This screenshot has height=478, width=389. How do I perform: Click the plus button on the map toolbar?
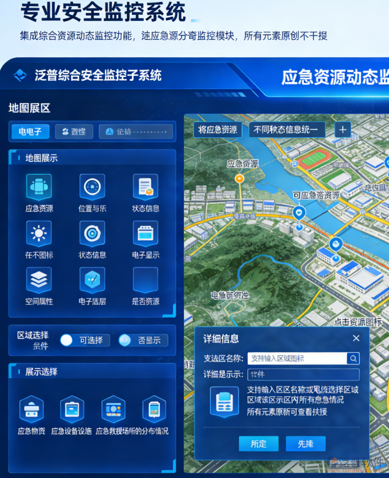(x=343, y=129)
